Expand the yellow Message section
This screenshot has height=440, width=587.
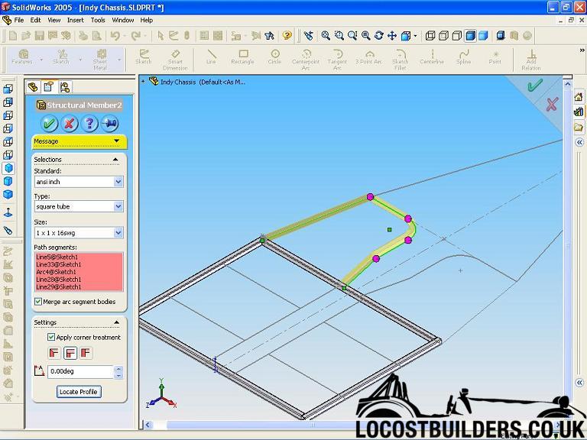(x=116, y=141)
